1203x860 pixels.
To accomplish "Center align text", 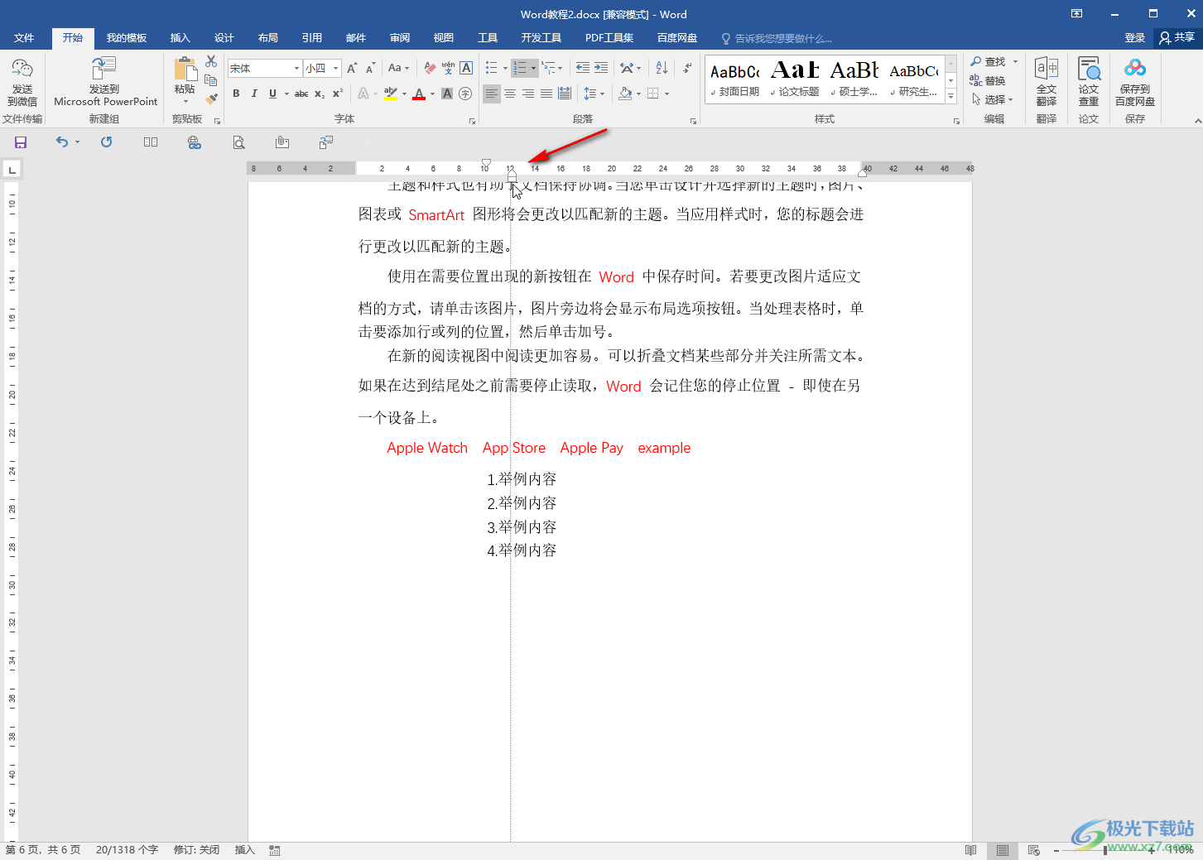I will click(x=510, y=94).
